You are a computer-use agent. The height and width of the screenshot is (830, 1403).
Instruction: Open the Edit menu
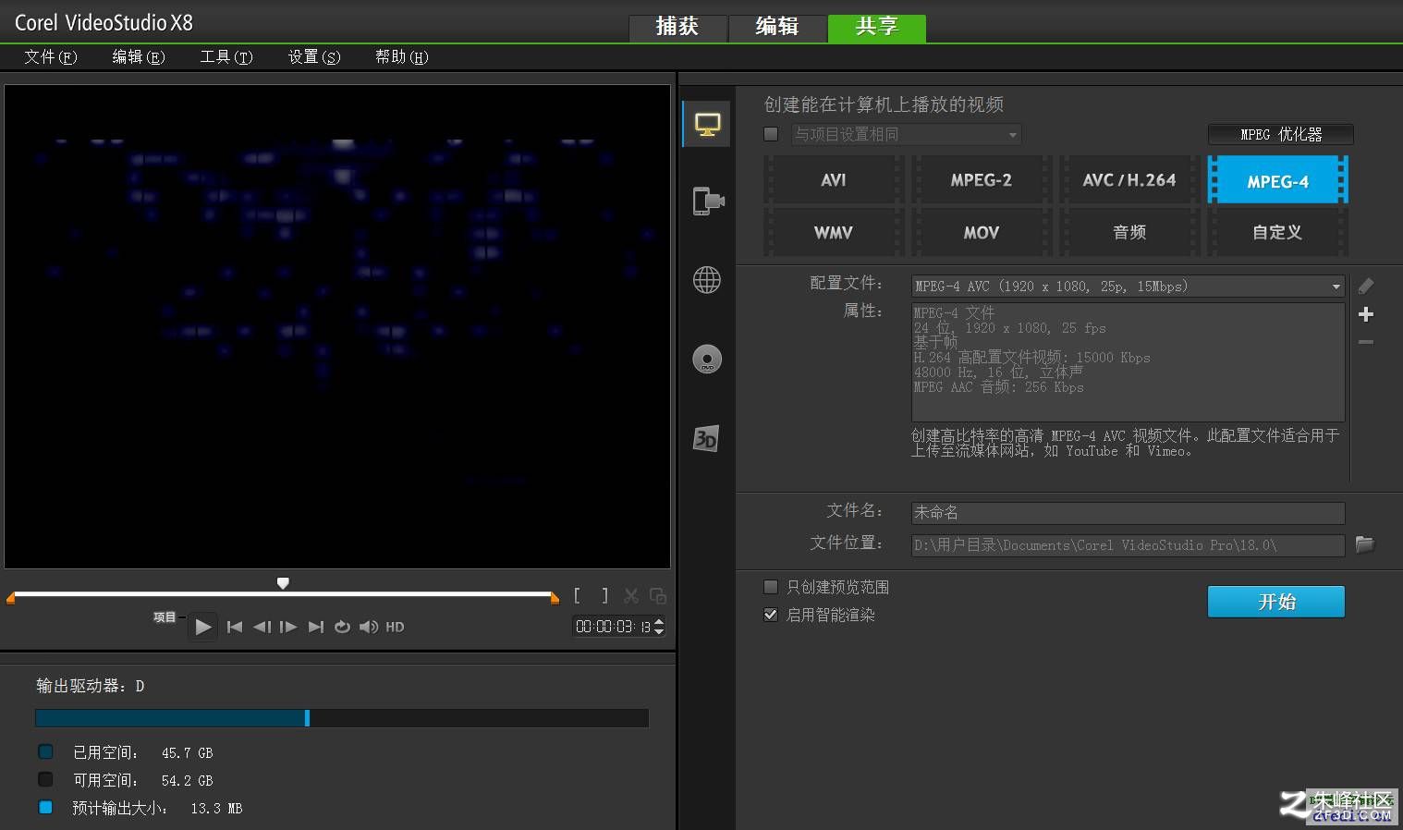pyautogui.click(x=139, y=57)
